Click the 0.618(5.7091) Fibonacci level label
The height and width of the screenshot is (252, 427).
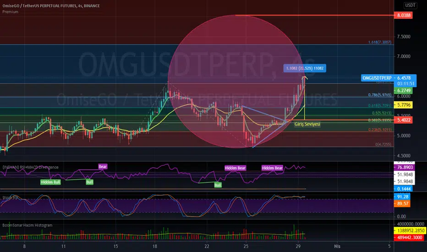pyautogui.click(x=380, y=105)
